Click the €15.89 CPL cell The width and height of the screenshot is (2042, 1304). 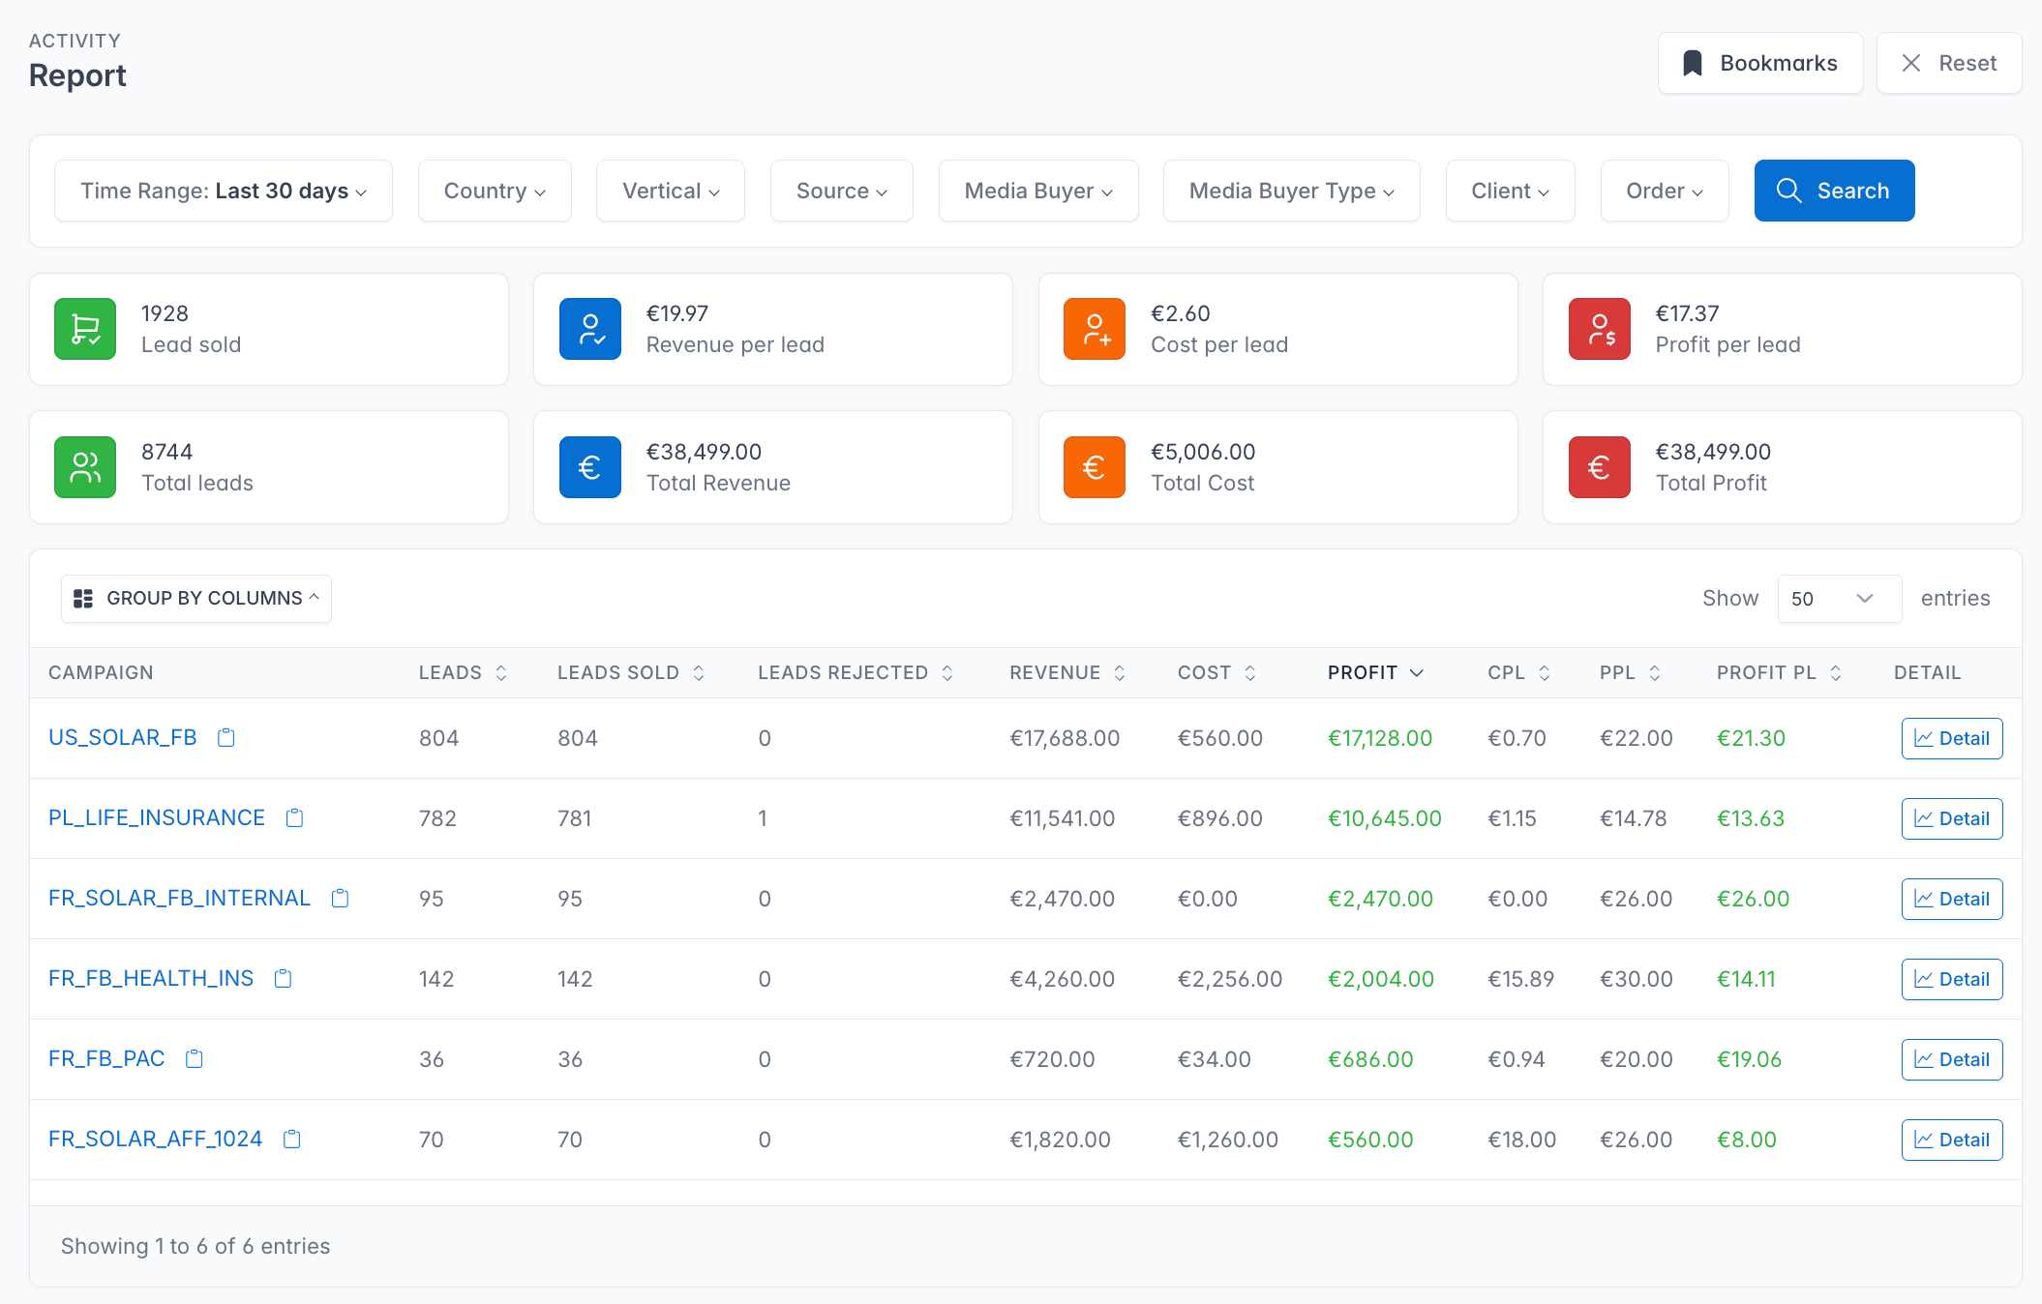(1521, 980)
